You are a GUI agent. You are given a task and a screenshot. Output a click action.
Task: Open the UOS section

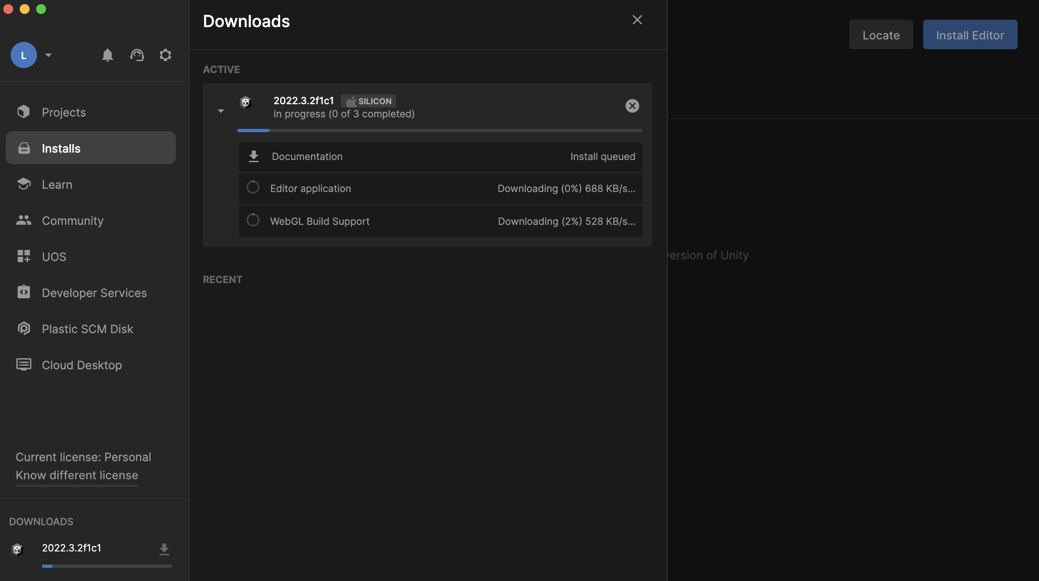point(91,256)
